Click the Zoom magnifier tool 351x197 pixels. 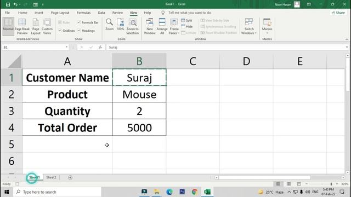[110, 25]
